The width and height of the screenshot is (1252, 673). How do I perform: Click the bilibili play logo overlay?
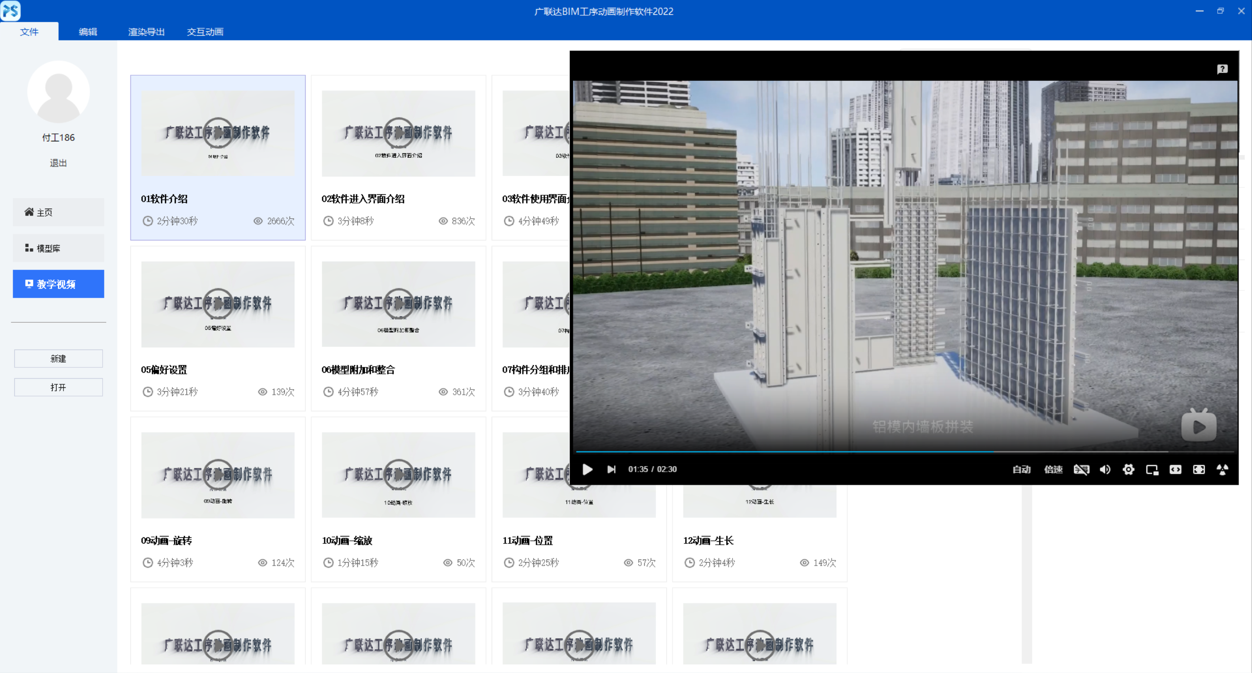coord(1199,425)
